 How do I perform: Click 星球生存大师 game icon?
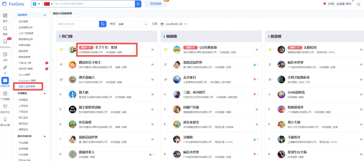281,154
